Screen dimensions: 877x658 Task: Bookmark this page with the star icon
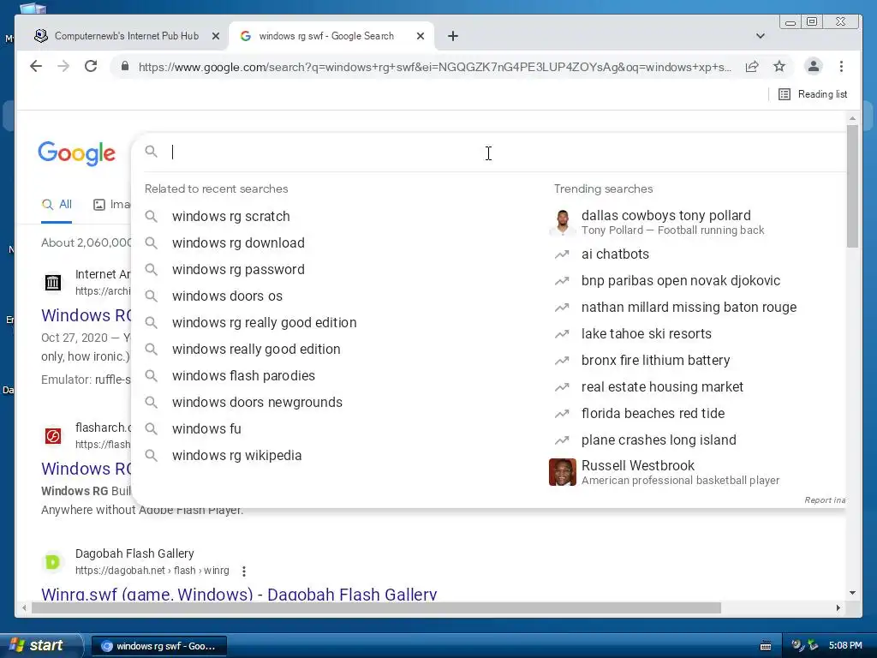click(779, 67)
